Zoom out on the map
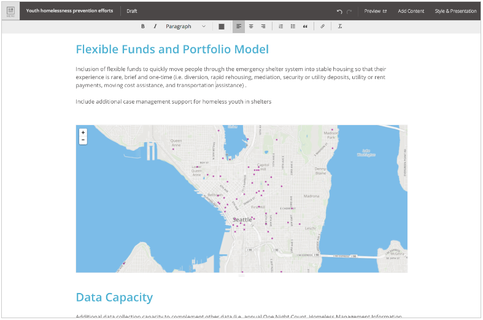Viewport: 483px width, 320px height. coord(83,140)
